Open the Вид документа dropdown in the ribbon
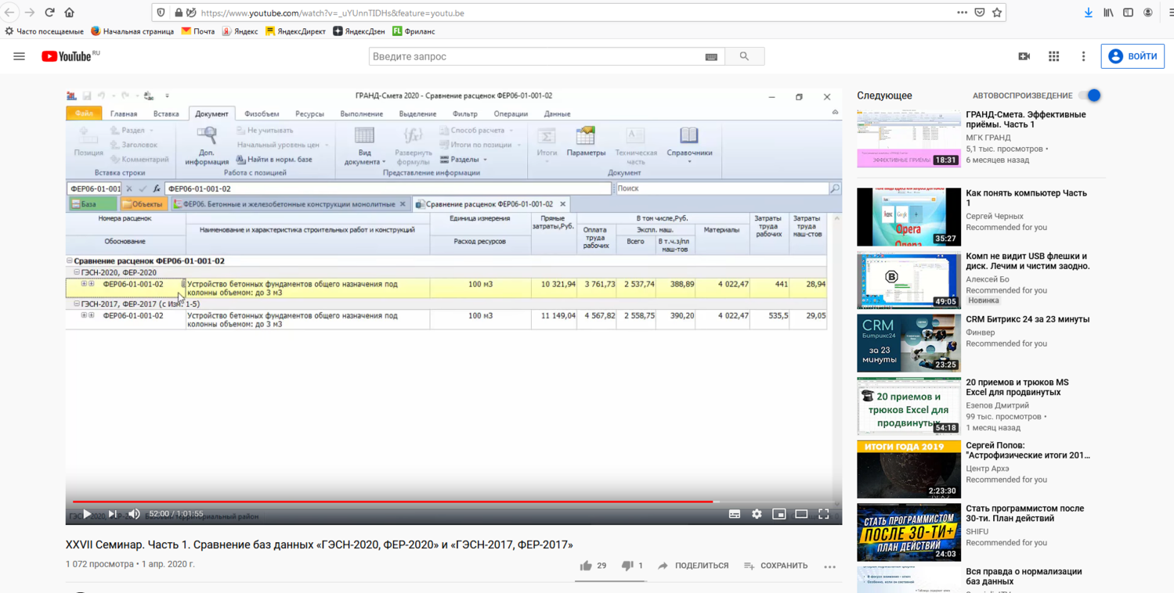 [365, 146]
